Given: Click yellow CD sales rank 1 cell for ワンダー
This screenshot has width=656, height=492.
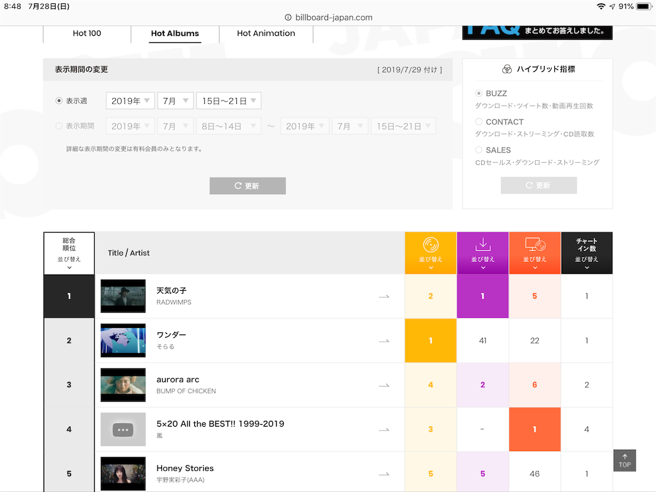Looking at the screenshot, I should [x=430, y=341].
